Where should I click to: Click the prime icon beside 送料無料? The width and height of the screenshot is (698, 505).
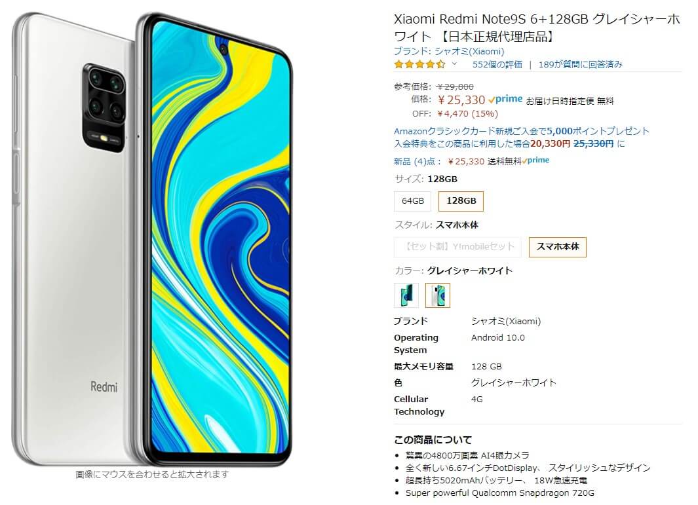pyautogui.click(x=535, y=160)
